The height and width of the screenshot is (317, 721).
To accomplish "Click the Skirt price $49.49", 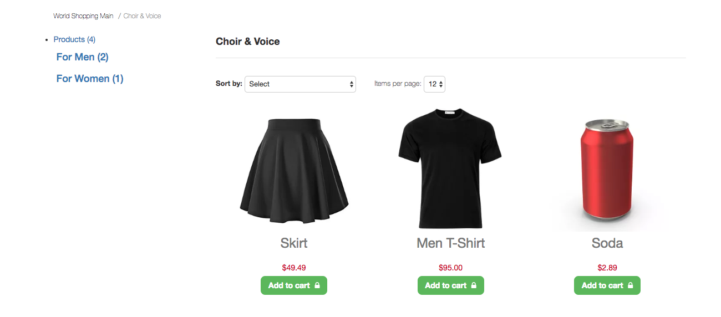I will point(294,268).
